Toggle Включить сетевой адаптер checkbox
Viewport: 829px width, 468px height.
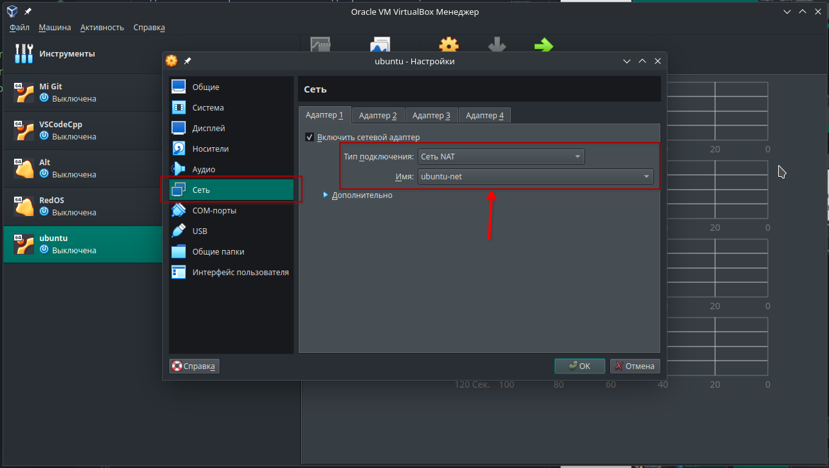[310, 137]
